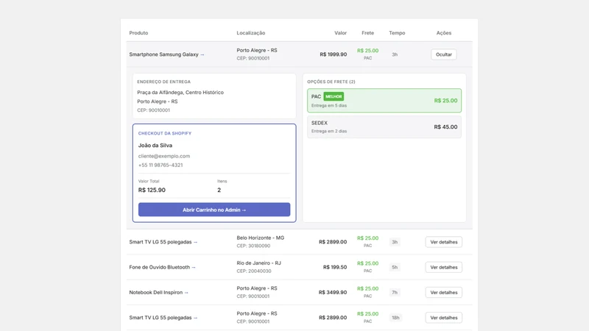Select the PAC shipping option

[384, 101]
